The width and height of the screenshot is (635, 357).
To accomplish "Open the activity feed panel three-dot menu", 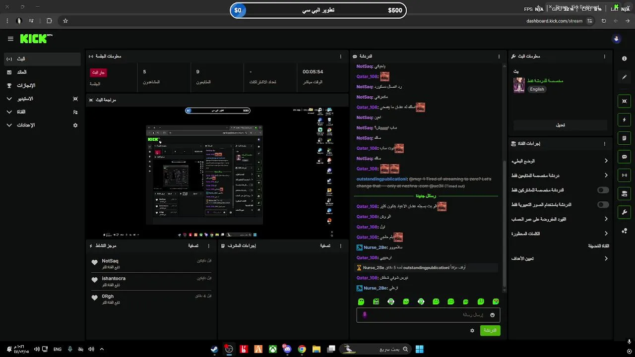I will point(208,246).
